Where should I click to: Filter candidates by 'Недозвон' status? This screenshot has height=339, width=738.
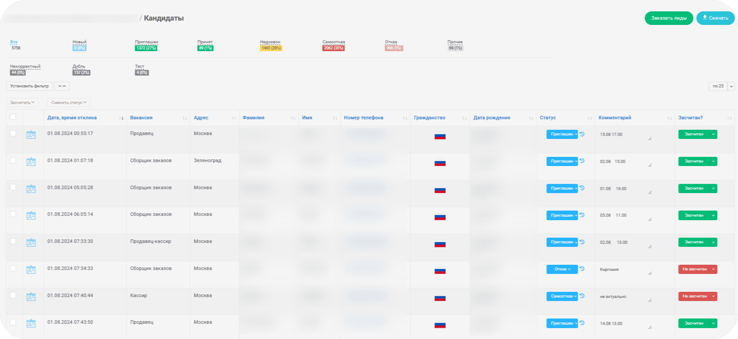pos(270,42)
